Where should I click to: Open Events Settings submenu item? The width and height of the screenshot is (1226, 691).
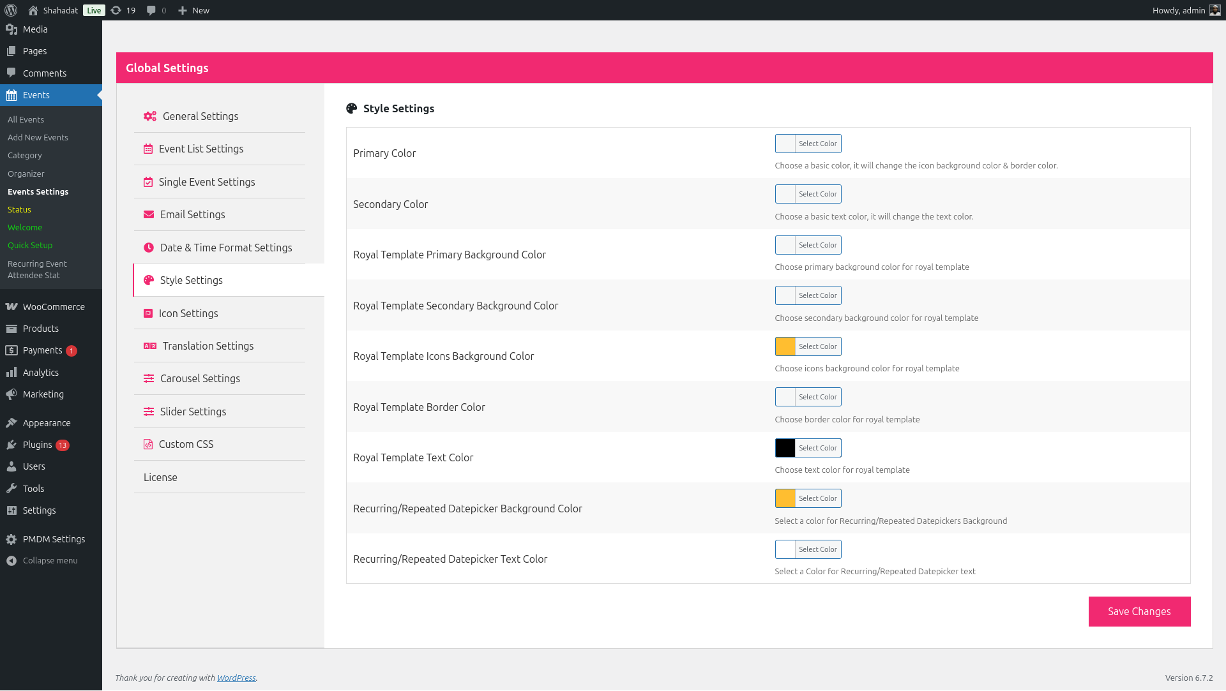[x=38, y=191]
